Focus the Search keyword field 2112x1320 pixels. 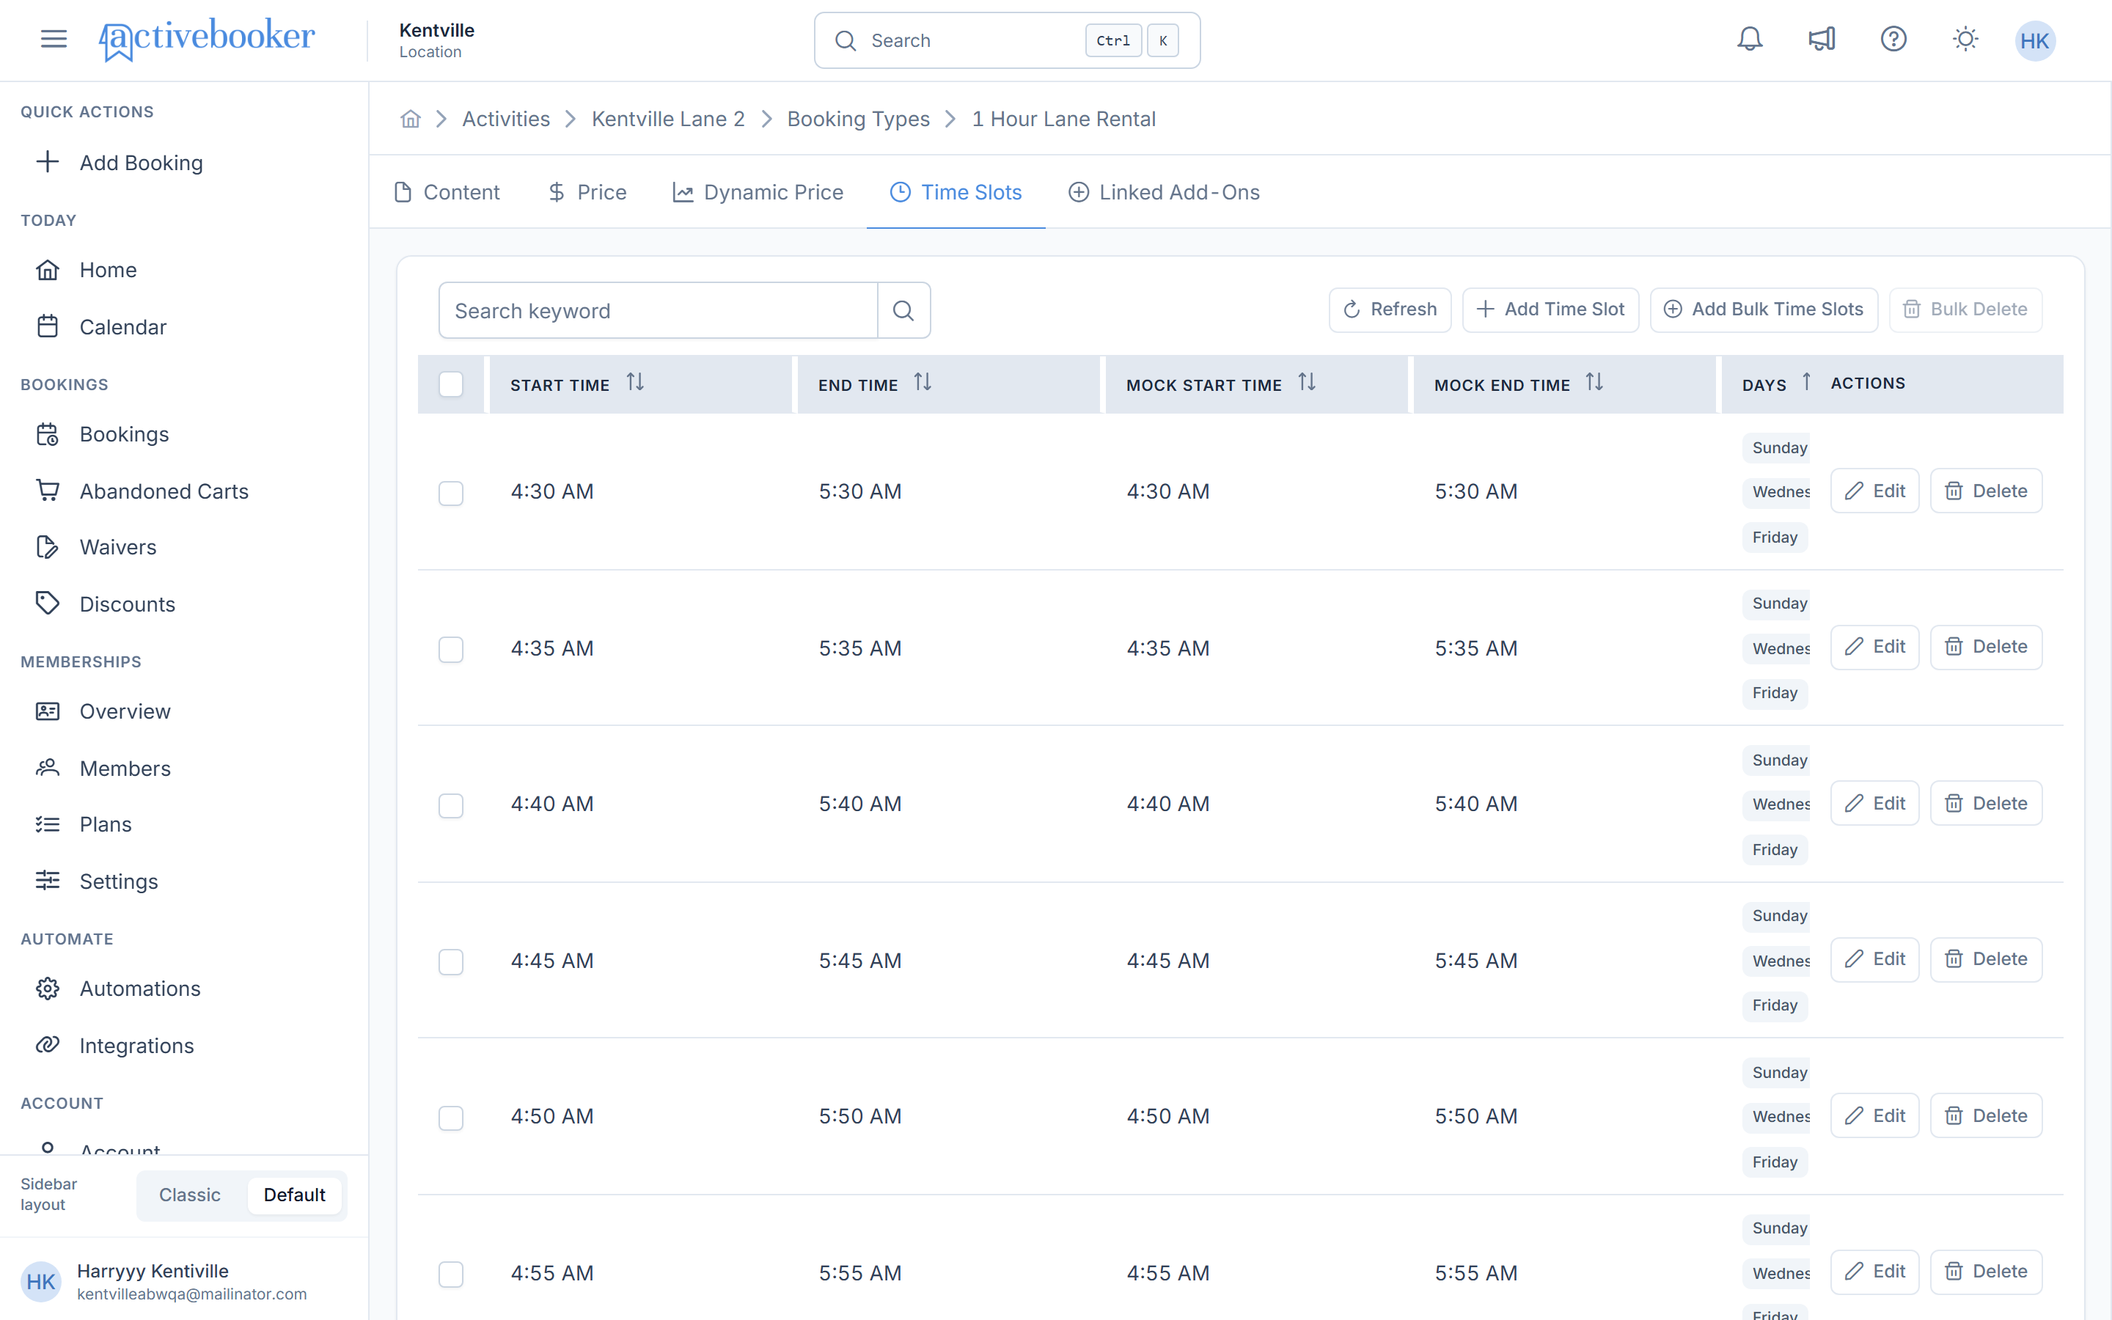coord(658,310)
